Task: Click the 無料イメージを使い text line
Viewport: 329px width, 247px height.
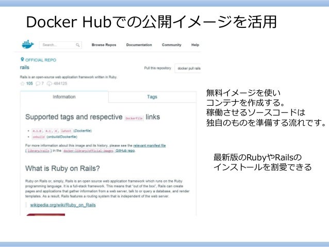Action: click(243, 92)
